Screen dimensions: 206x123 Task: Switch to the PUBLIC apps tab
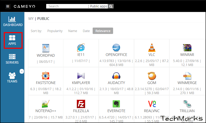pyautogui.click(x=43, y=19)
